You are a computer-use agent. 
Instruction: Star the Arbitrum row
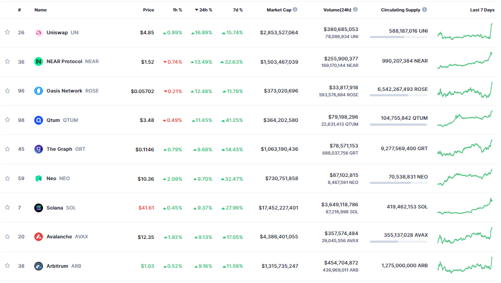[8, 266]
